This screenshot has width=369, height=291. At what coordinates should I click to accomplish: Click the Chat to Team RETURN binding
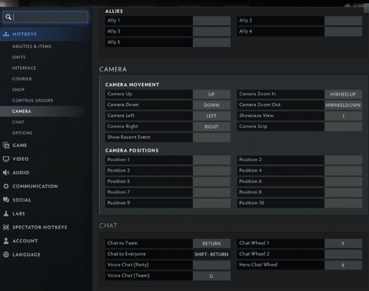211,243
